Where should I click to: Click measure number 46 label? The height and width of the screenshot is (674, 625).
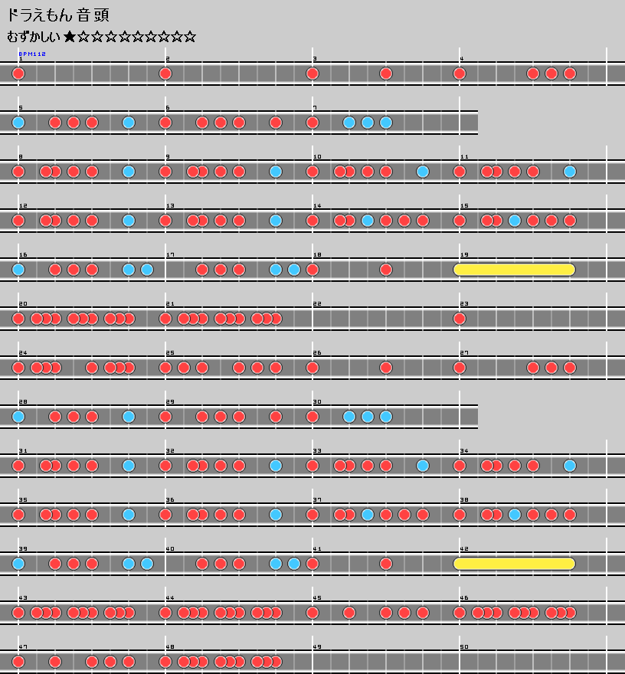click(x=464, y=598)
